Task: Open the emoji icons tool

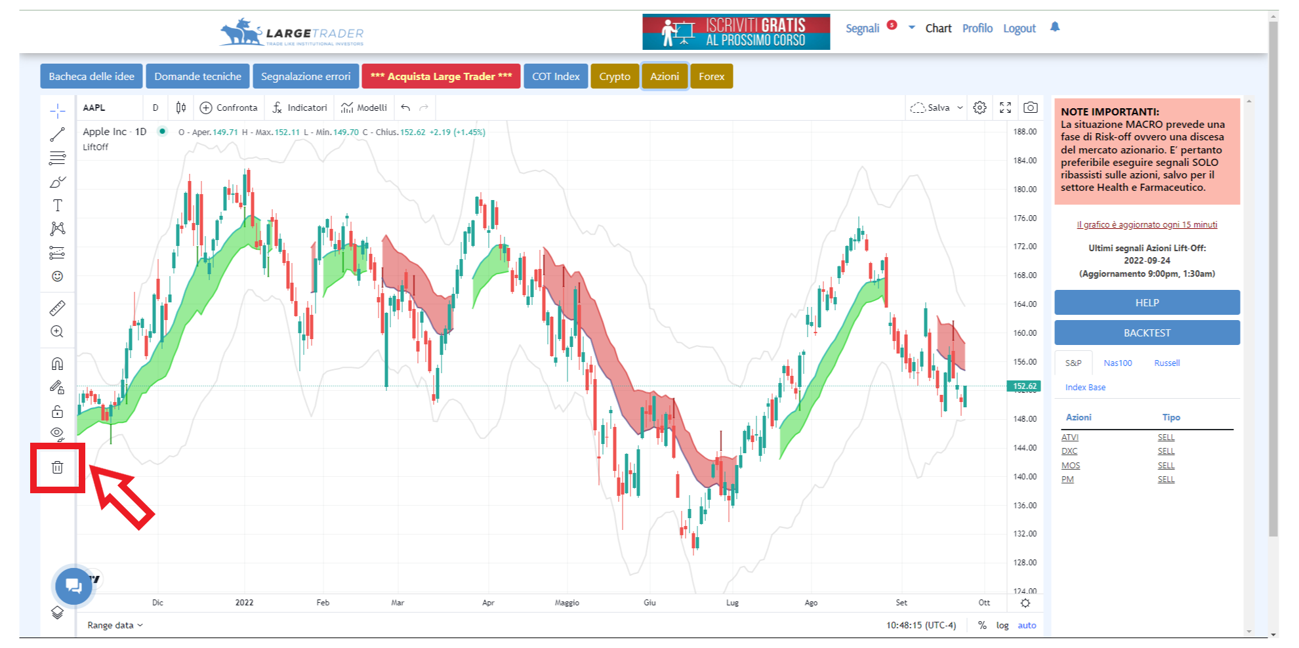Action: point(57,276)
